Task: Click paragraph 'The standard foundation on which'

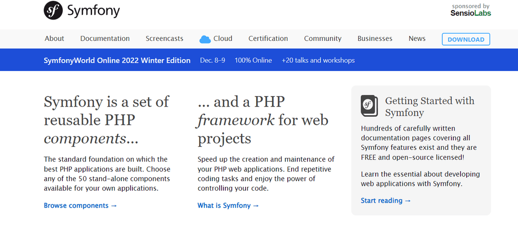Action: (x=107, y=174)
